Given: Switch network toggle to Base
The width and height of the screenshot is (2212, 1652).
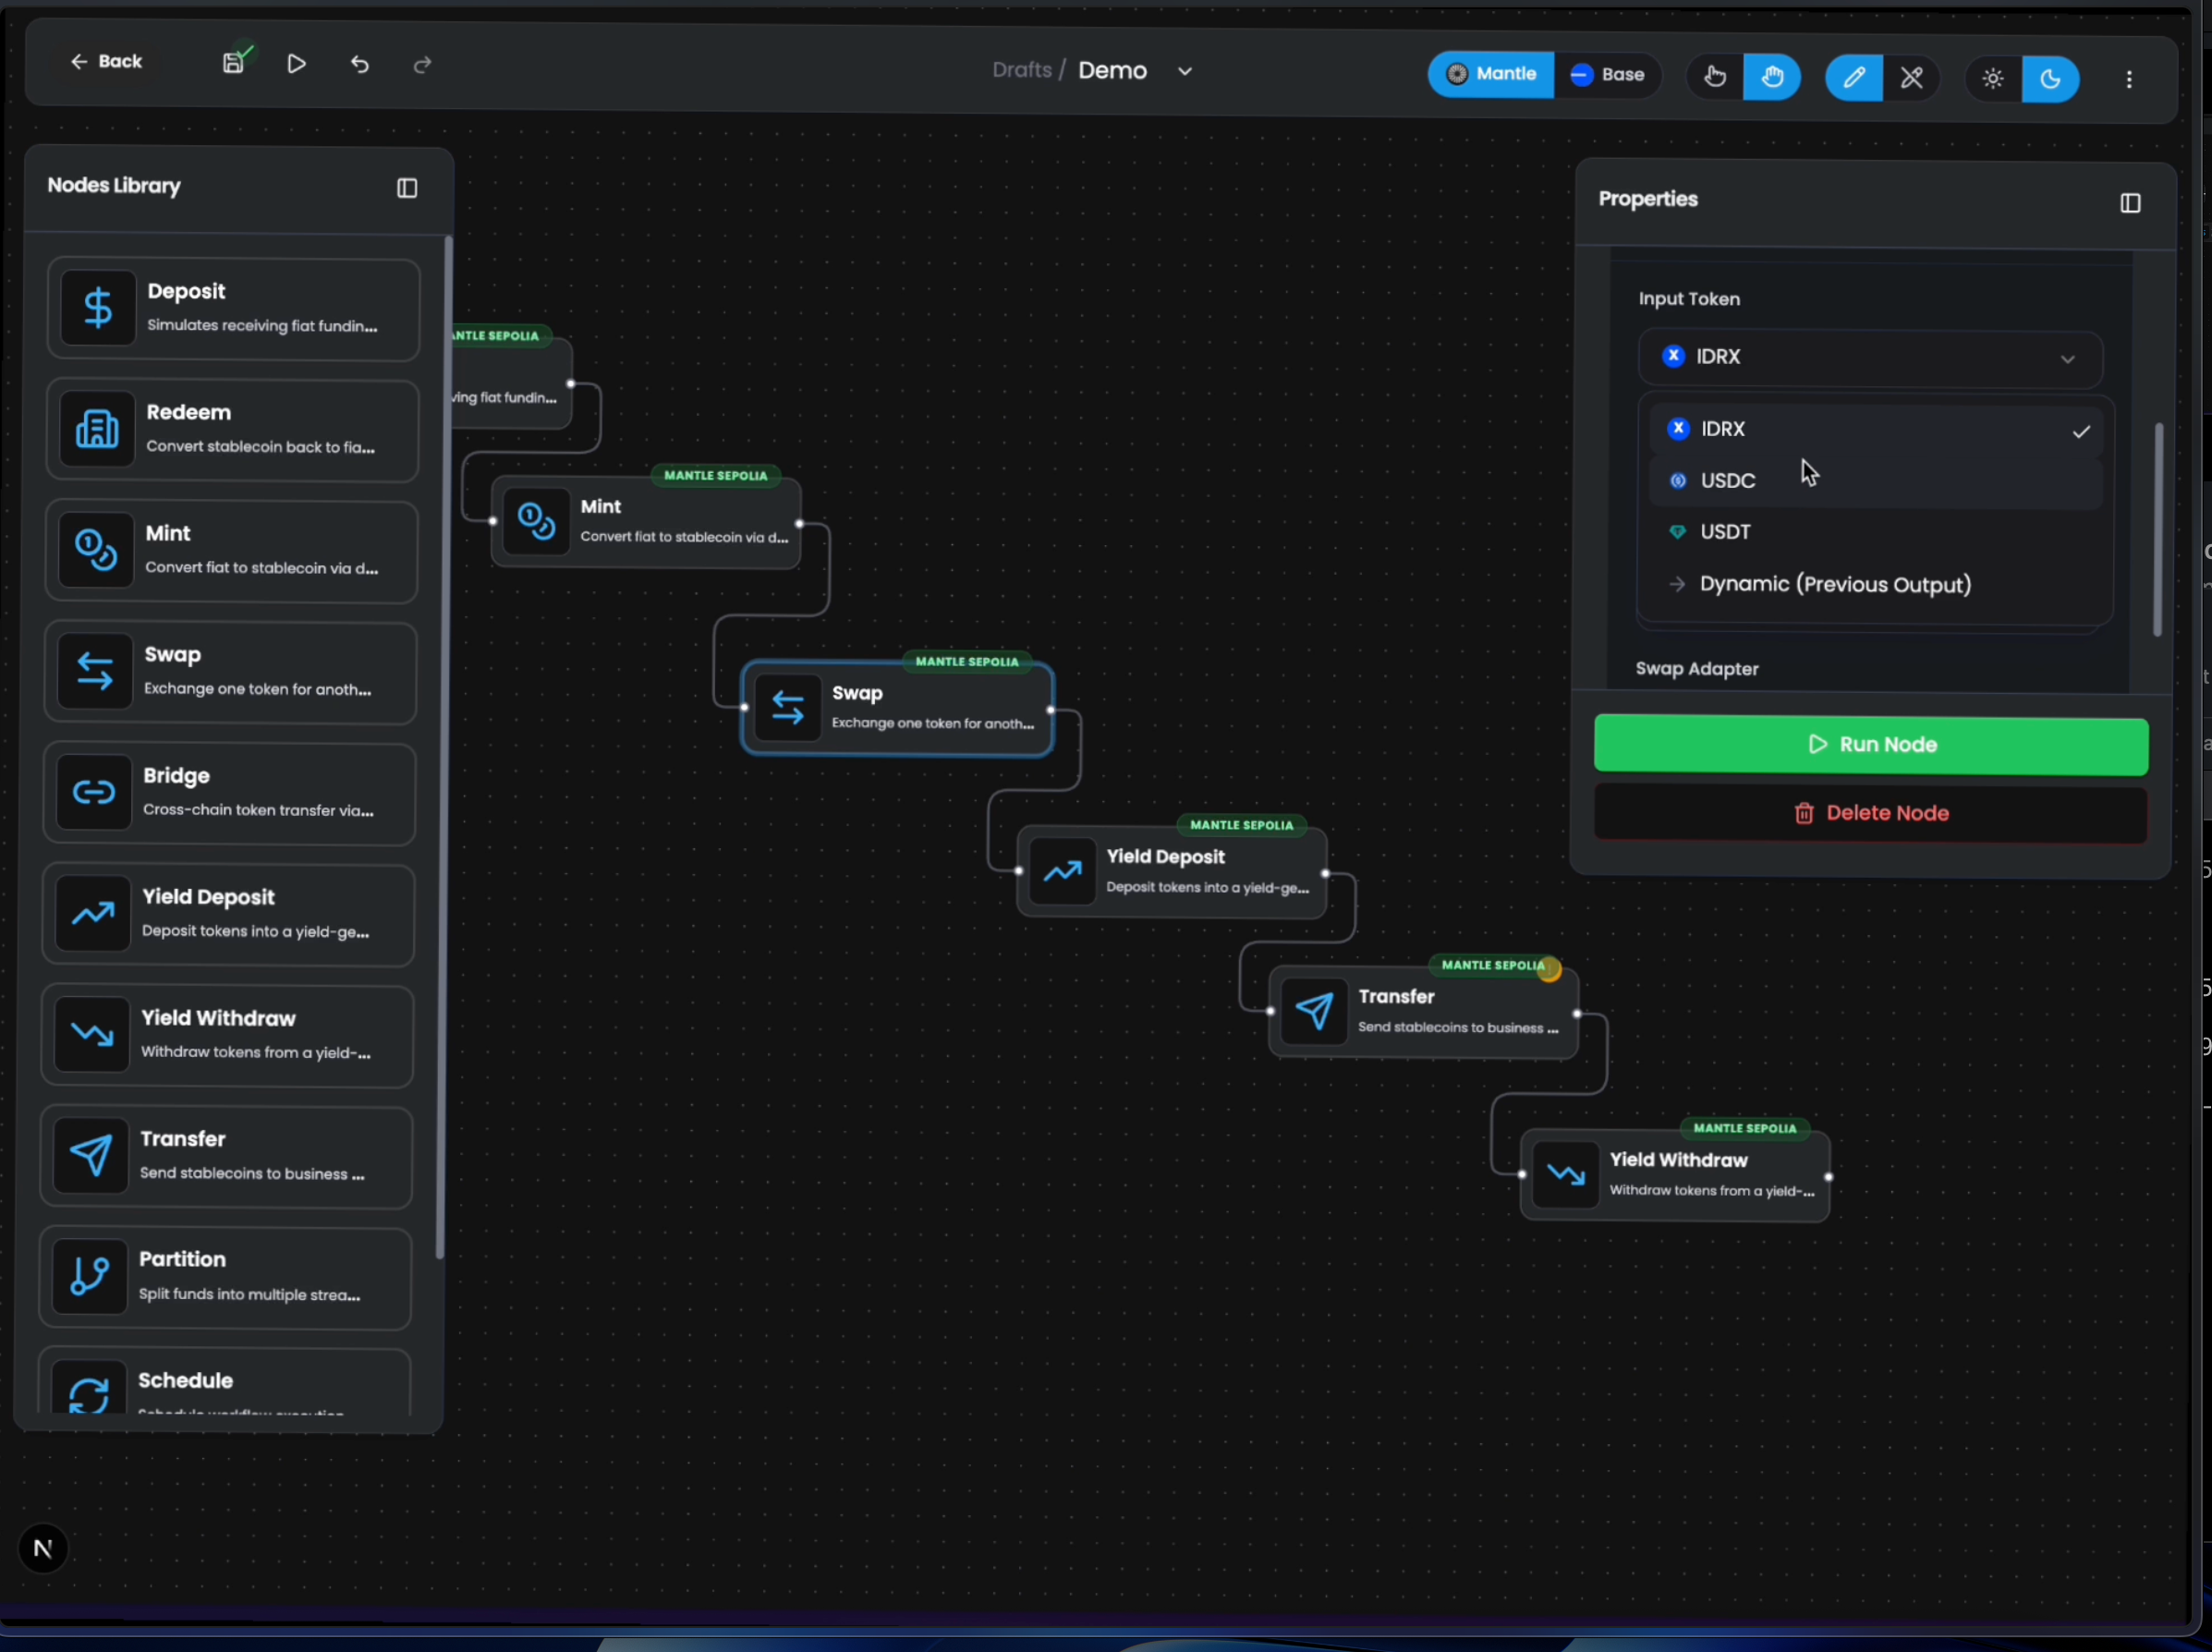Looking at the screenshot, I should tap(1608, 75).
